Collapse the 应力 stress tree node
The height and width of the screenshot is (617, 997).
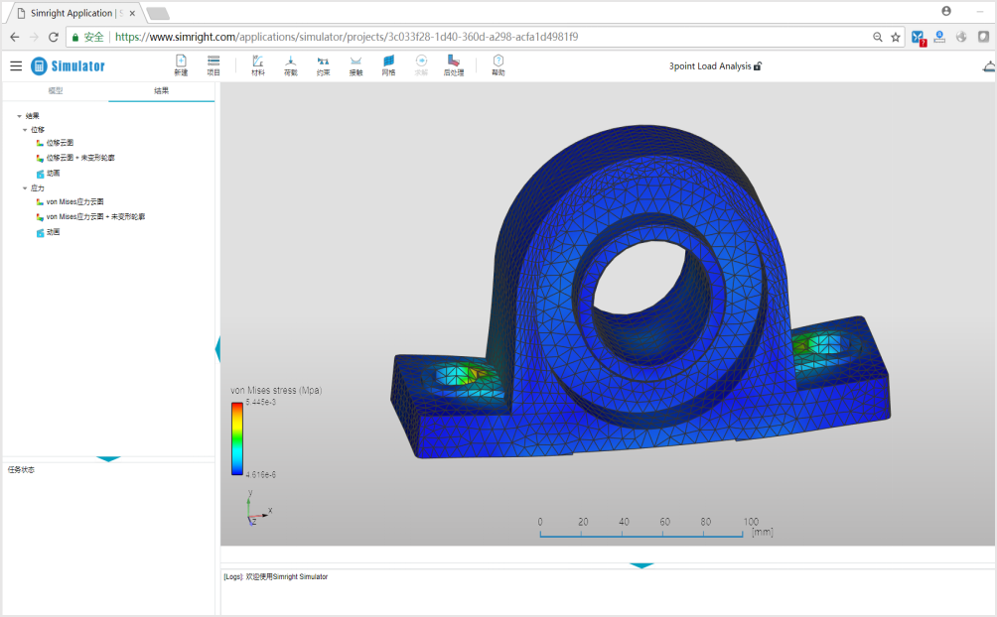tap(25, 188)
